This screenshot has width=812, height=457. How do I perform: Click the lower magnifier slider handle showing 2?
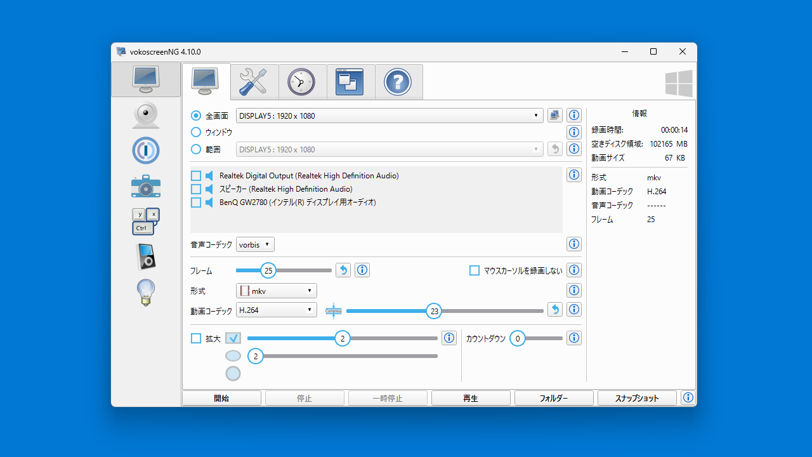(x=255, y=356)
